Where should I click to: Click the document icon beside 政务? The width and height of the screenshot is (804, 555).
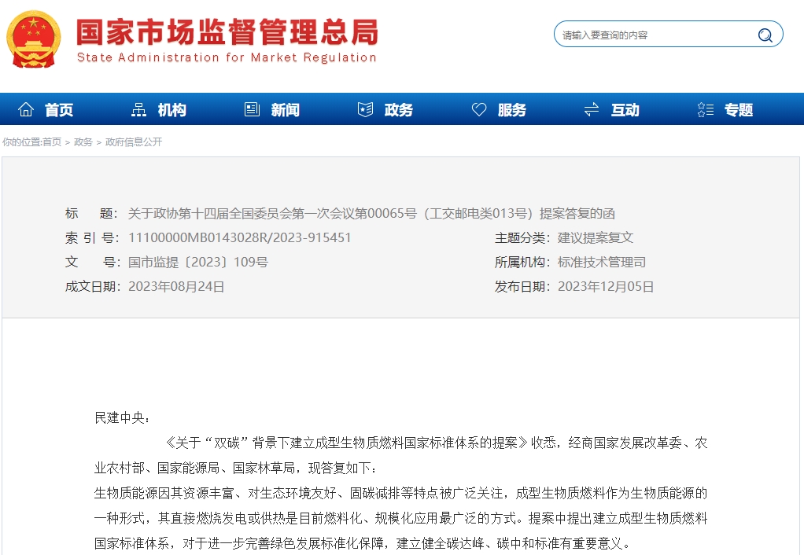365,110
